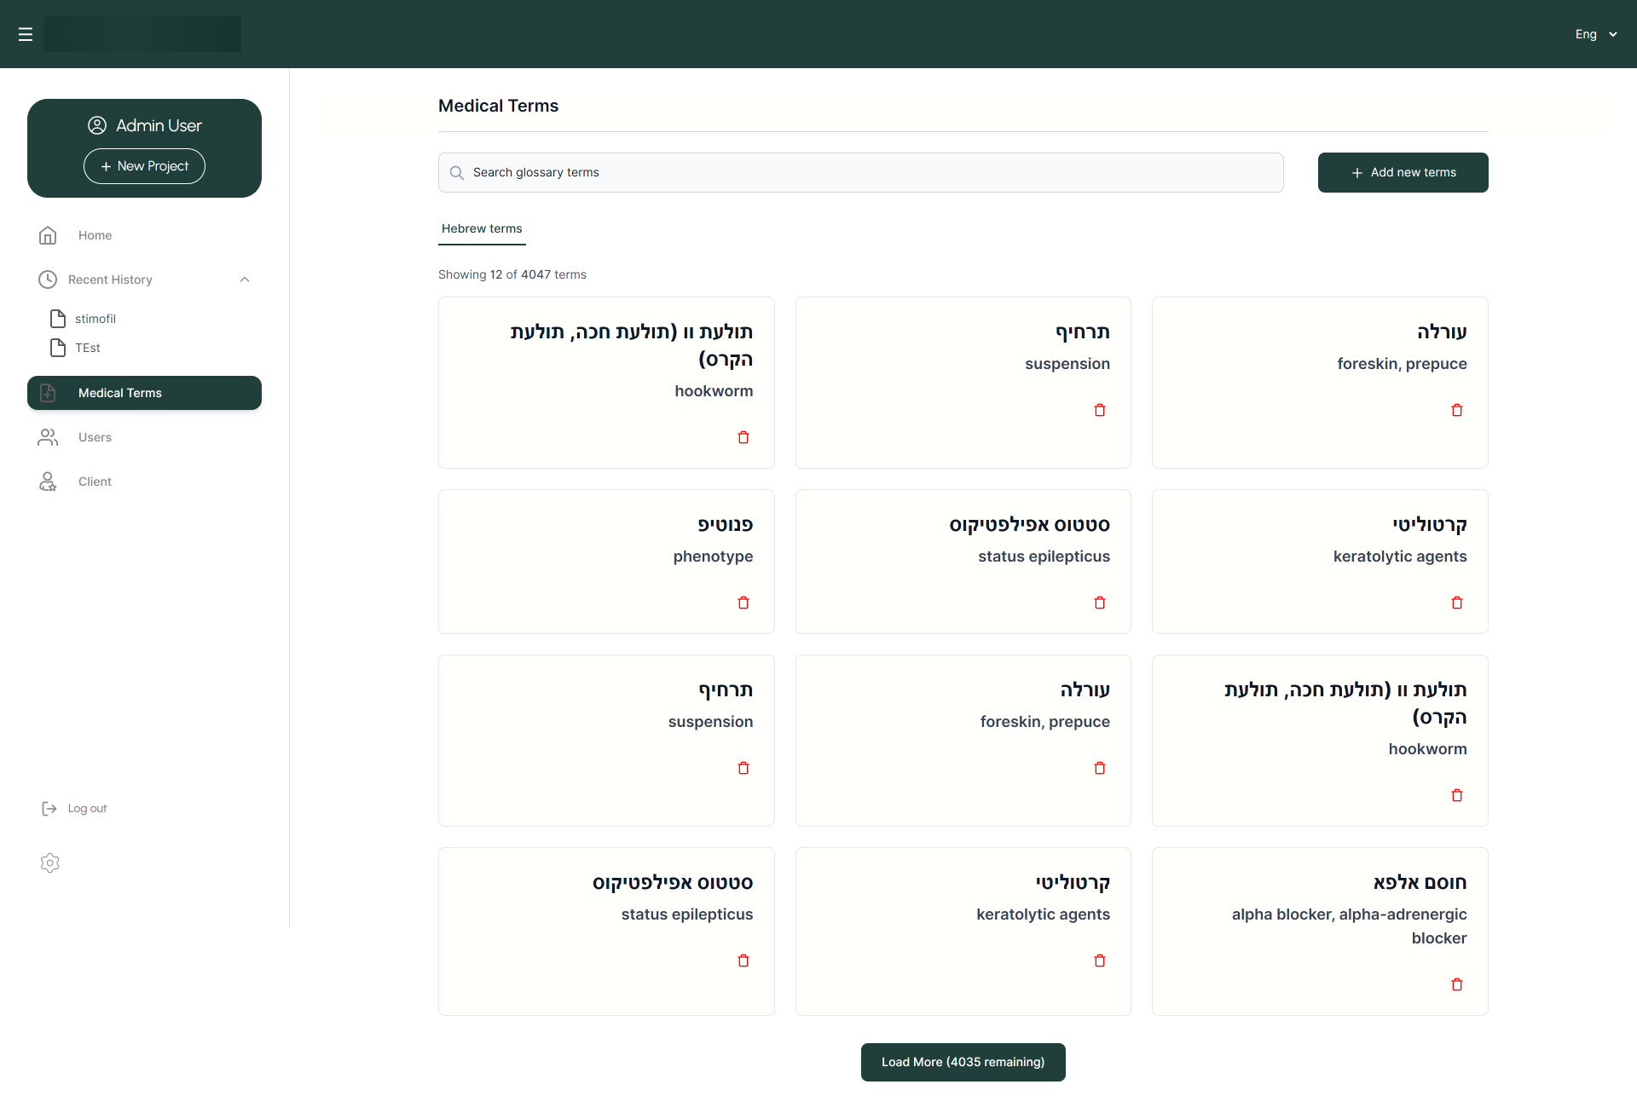
Task: Click the document icon next to TEst
Action: click(58, 348)
